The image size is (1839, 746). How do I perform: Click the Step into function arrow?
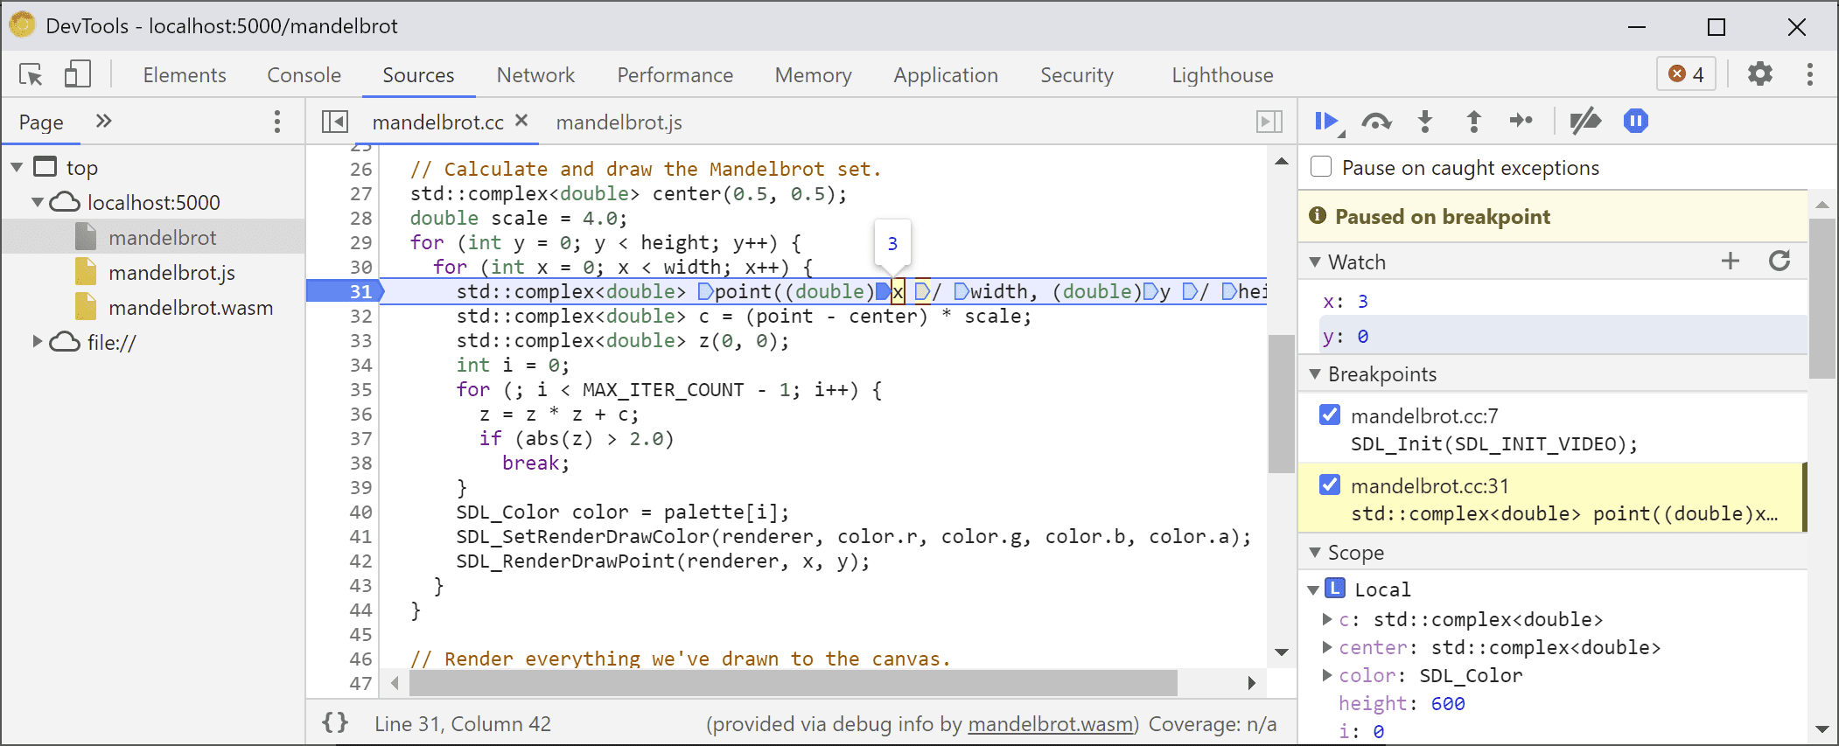[x=1425, y=122]
